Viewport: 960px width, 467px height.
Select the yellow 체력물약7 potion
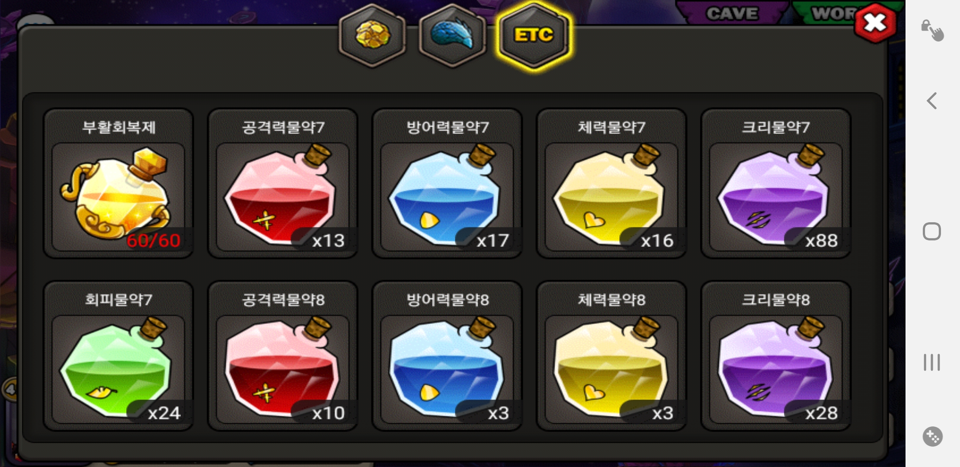pos(611,183)
